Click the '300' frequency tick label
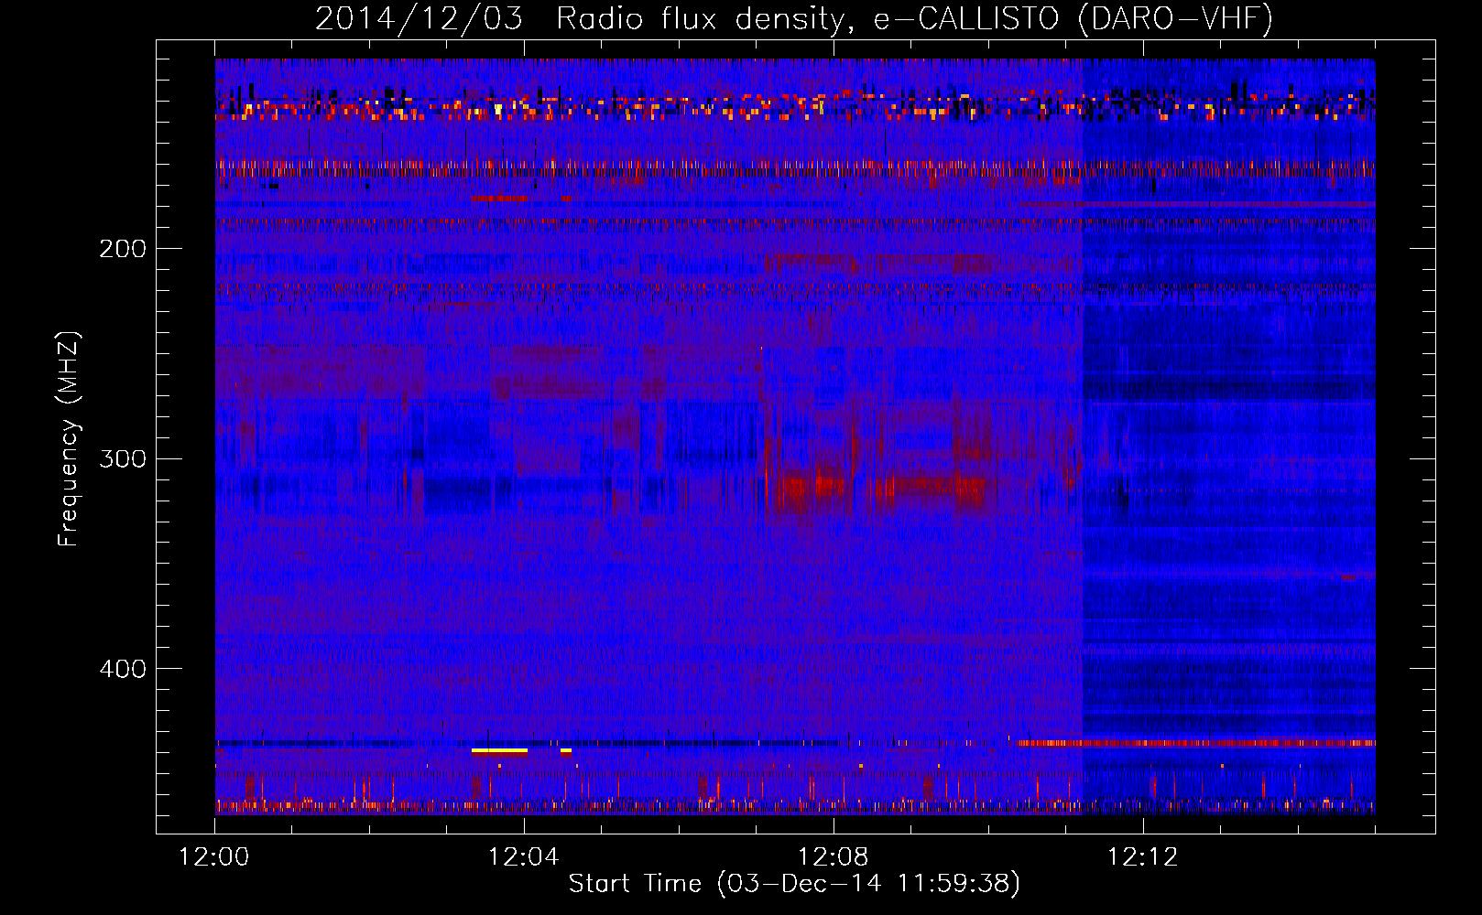The image size is (1482, 915). point(123,458)
